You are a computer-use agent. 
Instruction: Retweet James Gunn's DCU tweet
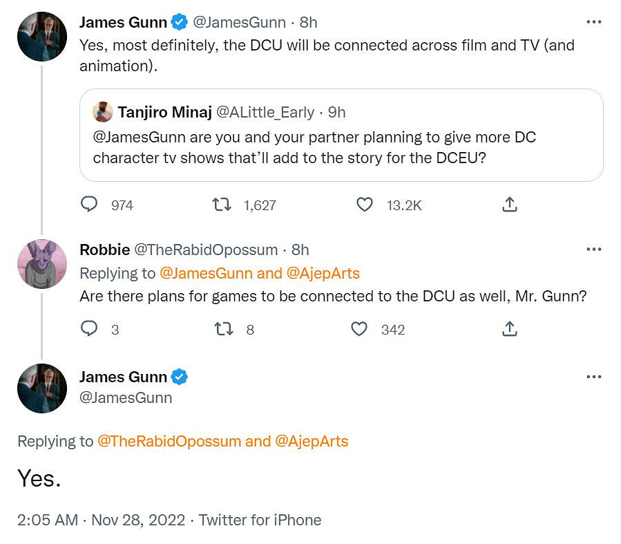[222, 205]
